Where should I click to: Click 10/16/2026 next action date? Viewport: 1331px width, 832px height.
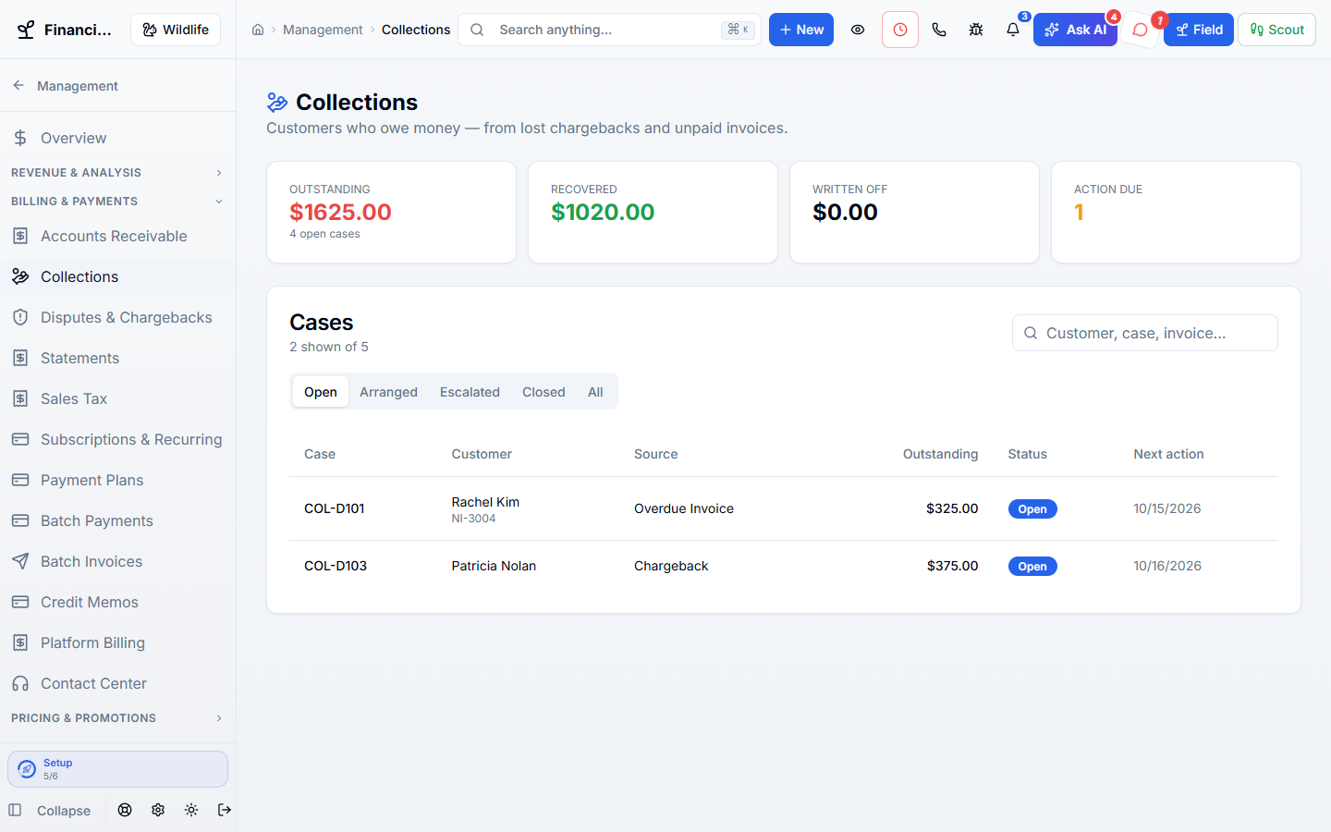(x=1167, y=566)
